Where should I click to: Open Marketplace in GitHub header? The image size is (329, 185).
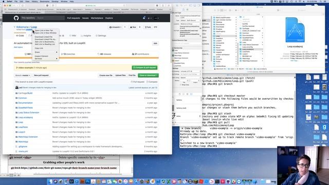[x=97, y=18]
